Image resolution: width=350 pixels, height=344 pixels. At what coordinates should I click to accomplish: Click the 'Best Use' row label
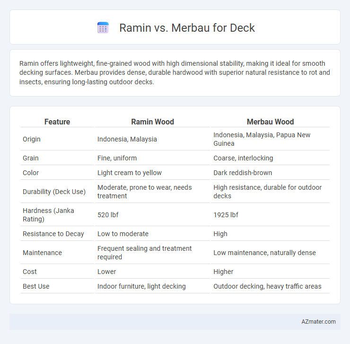click(x=36, y=286)
